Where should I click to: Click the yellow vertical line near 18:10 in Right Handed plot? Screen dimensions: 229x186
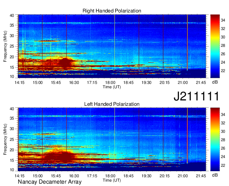pos(115,42)
